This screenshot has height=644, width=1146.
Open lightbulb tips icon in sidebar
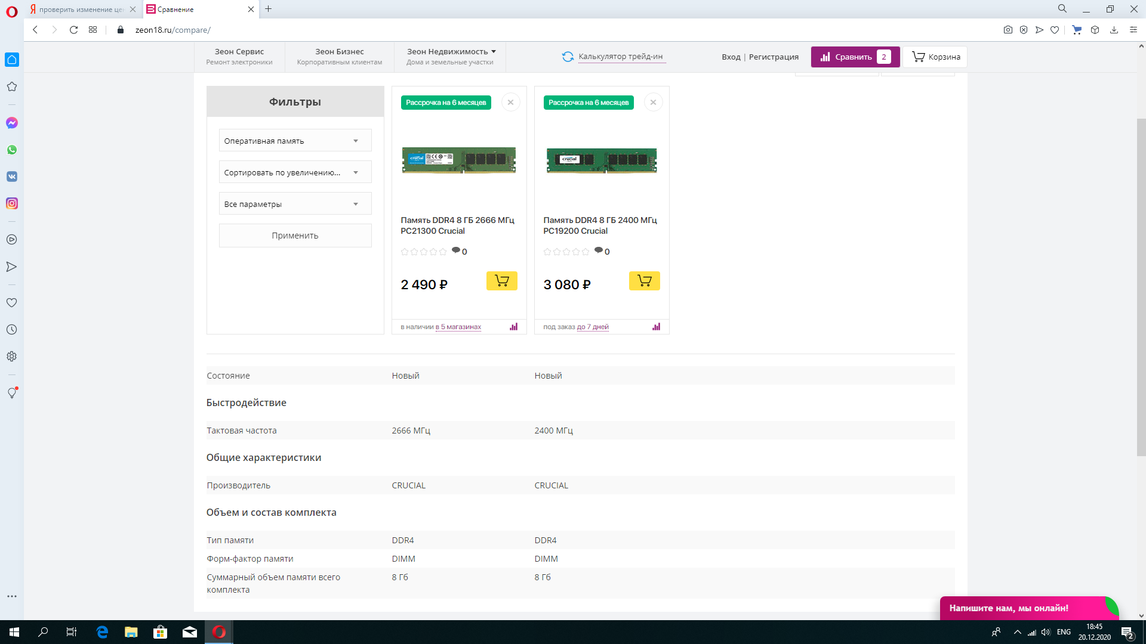[12, 392]
